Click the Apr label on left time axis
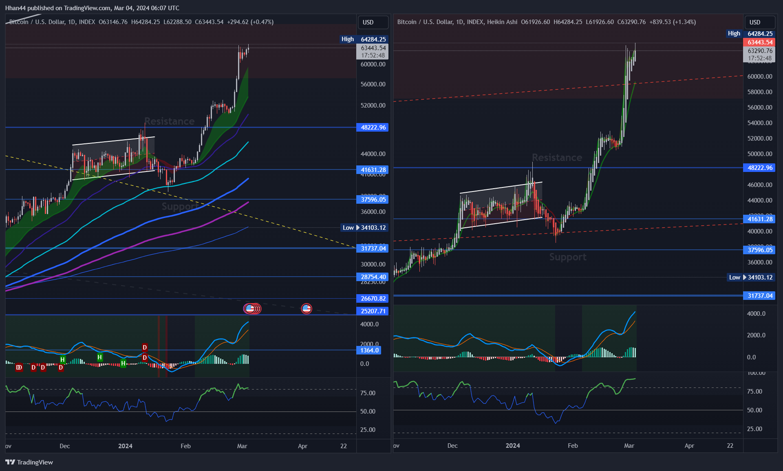The image size is (783, 471). (x=302, y=446)
